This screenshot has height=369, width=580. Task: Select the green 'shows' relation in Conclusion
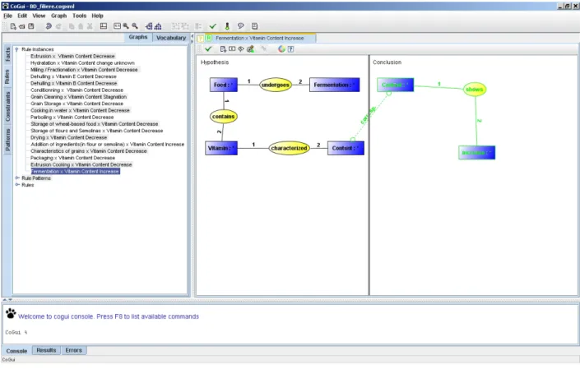[x=475, y=90]
